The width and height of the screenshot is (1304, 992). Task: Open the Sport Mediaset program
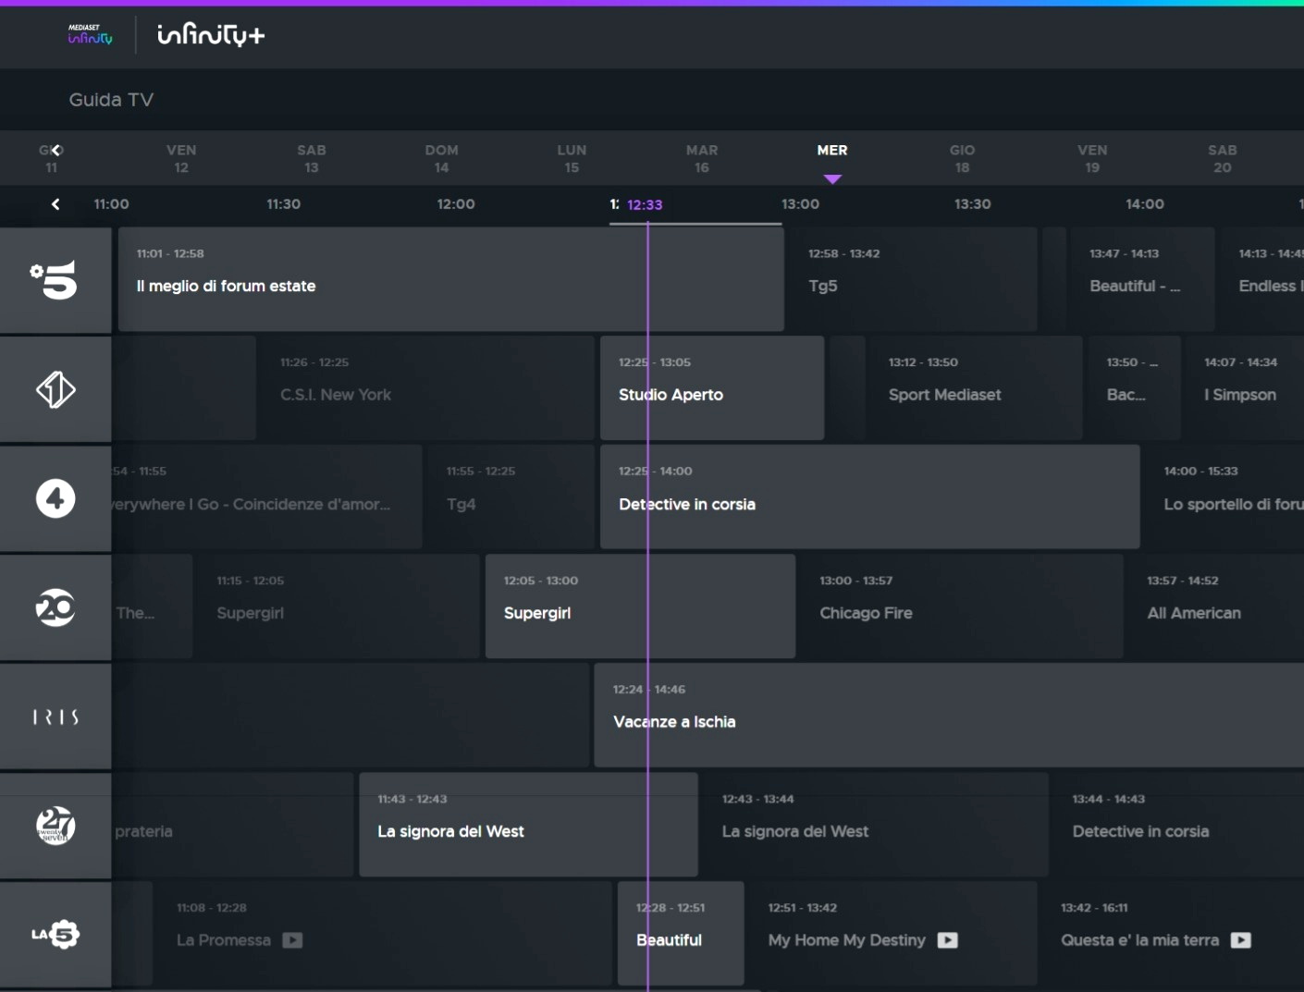tap(976, 388)
